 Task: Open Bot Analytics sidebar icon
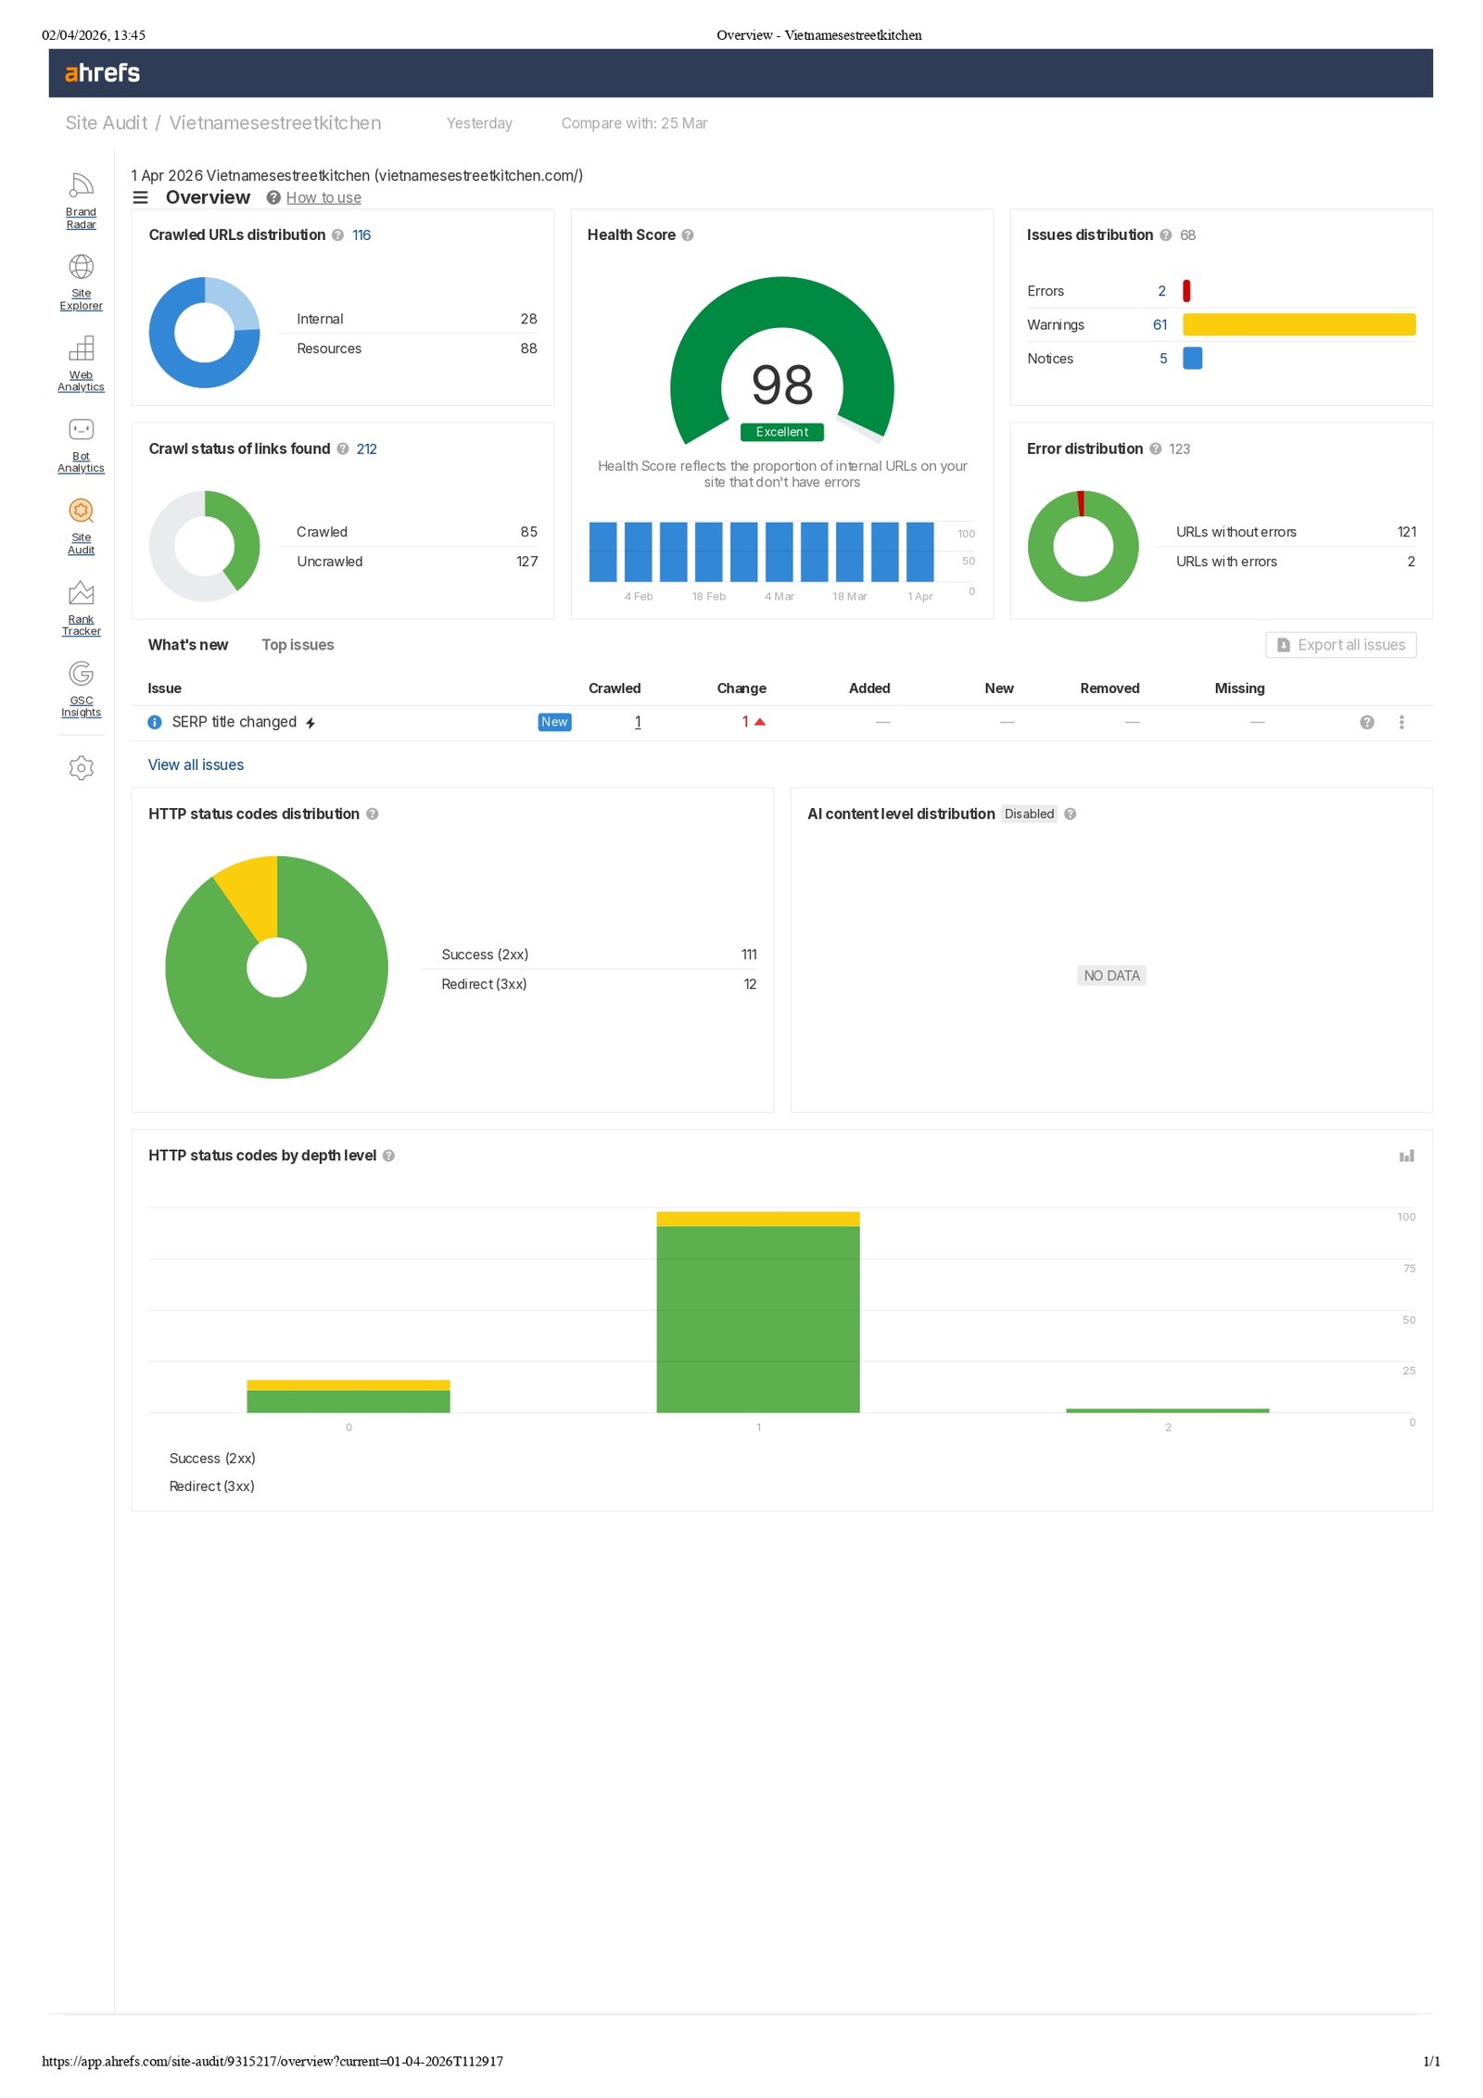coord(81,445)
